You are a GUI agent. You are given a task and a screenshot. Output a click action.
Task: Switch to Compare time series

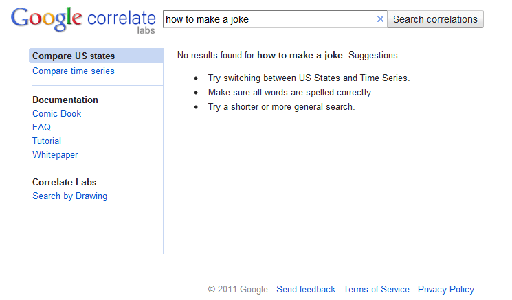(x=74, y=71)
